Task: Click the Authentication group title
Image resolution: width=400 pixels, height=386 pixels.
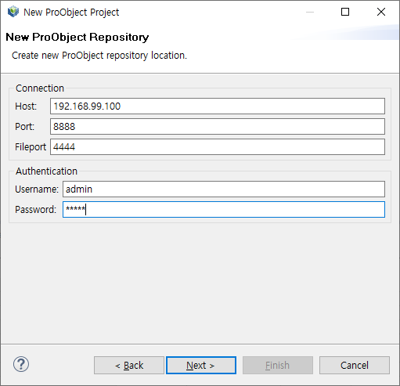Action: coord(46,171)
